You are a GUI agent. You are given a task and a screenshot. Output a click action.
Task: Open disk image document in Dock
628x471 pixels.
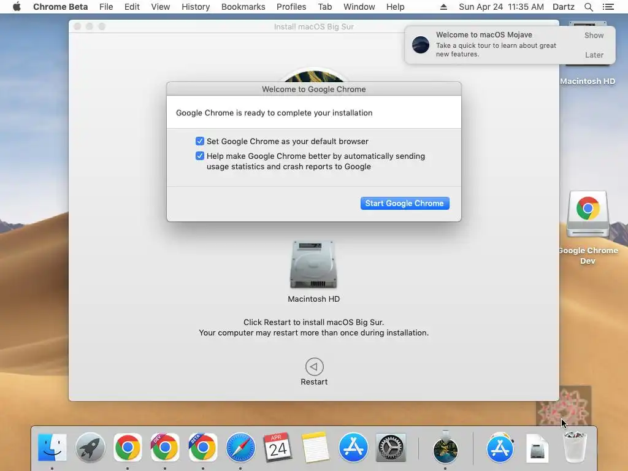[x=537, y=448]
